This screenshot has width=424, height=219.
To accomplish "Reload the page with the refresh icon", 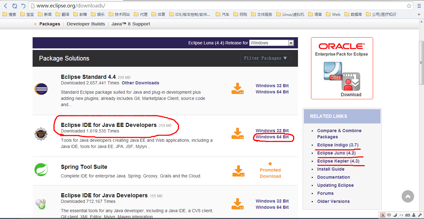I will [x=15, y=6].
